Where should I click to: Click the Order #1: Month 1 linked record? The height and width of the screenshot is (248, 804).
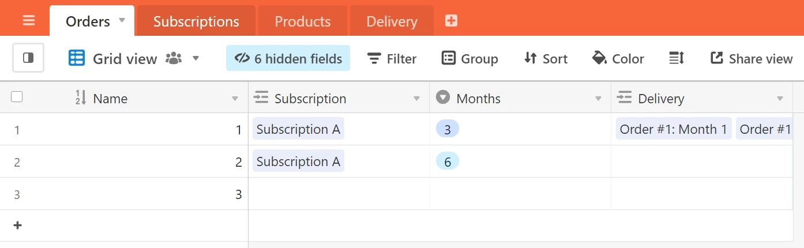[x=673, y=129]
